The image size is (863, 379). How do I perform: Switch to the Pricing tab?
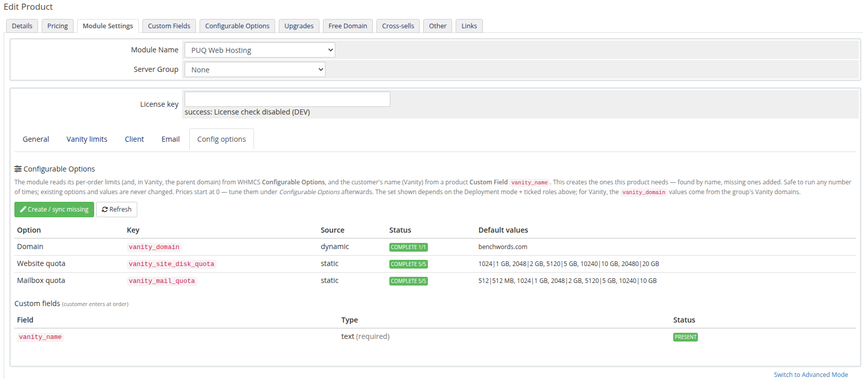click(58, 26)
